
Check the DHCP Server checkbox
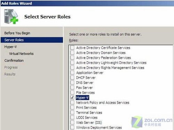tap(72, 78)
